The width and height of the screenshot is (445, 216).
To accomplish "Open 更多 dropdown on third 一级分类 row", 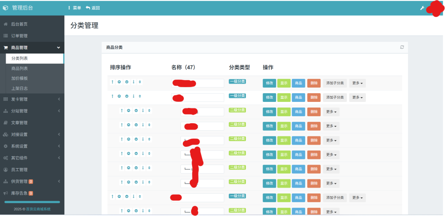I will pos(357,198).
